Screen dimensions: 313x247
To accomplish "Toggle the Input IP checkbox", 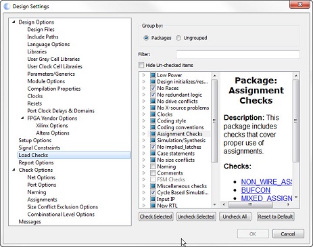I will (153, 199).
